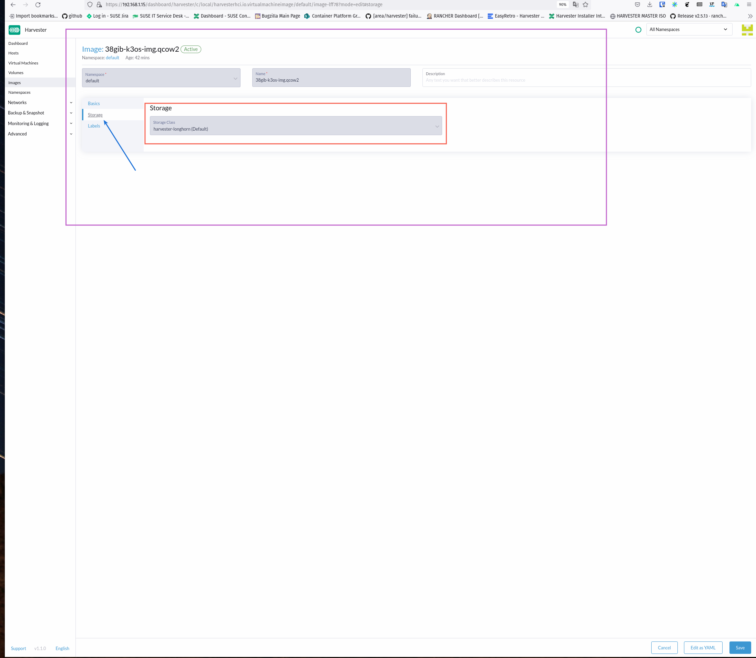Click the LanguageTool icon in the toolbar
Image resolution: width=756 pixels, height=658 pixels.
[712, 4]
